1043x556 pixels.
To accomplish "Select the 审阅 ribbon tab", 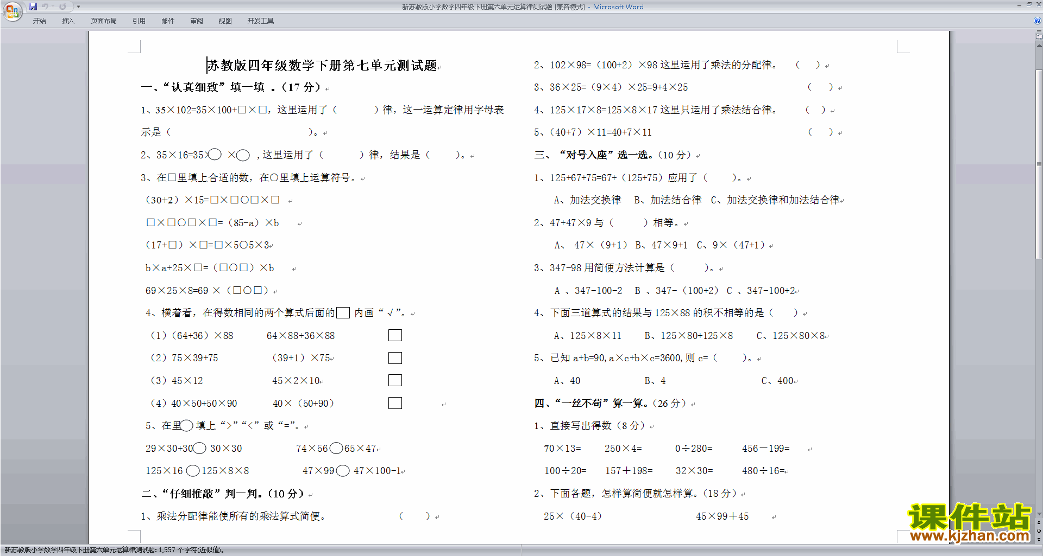I will (x=197, y=21).
